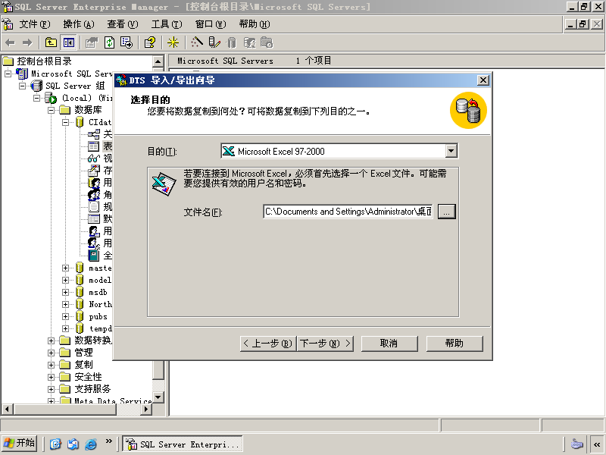Viewport: 606px width, 455px height.
Task: Click the 下一步(N) button
Action: [x=325, y=344]
